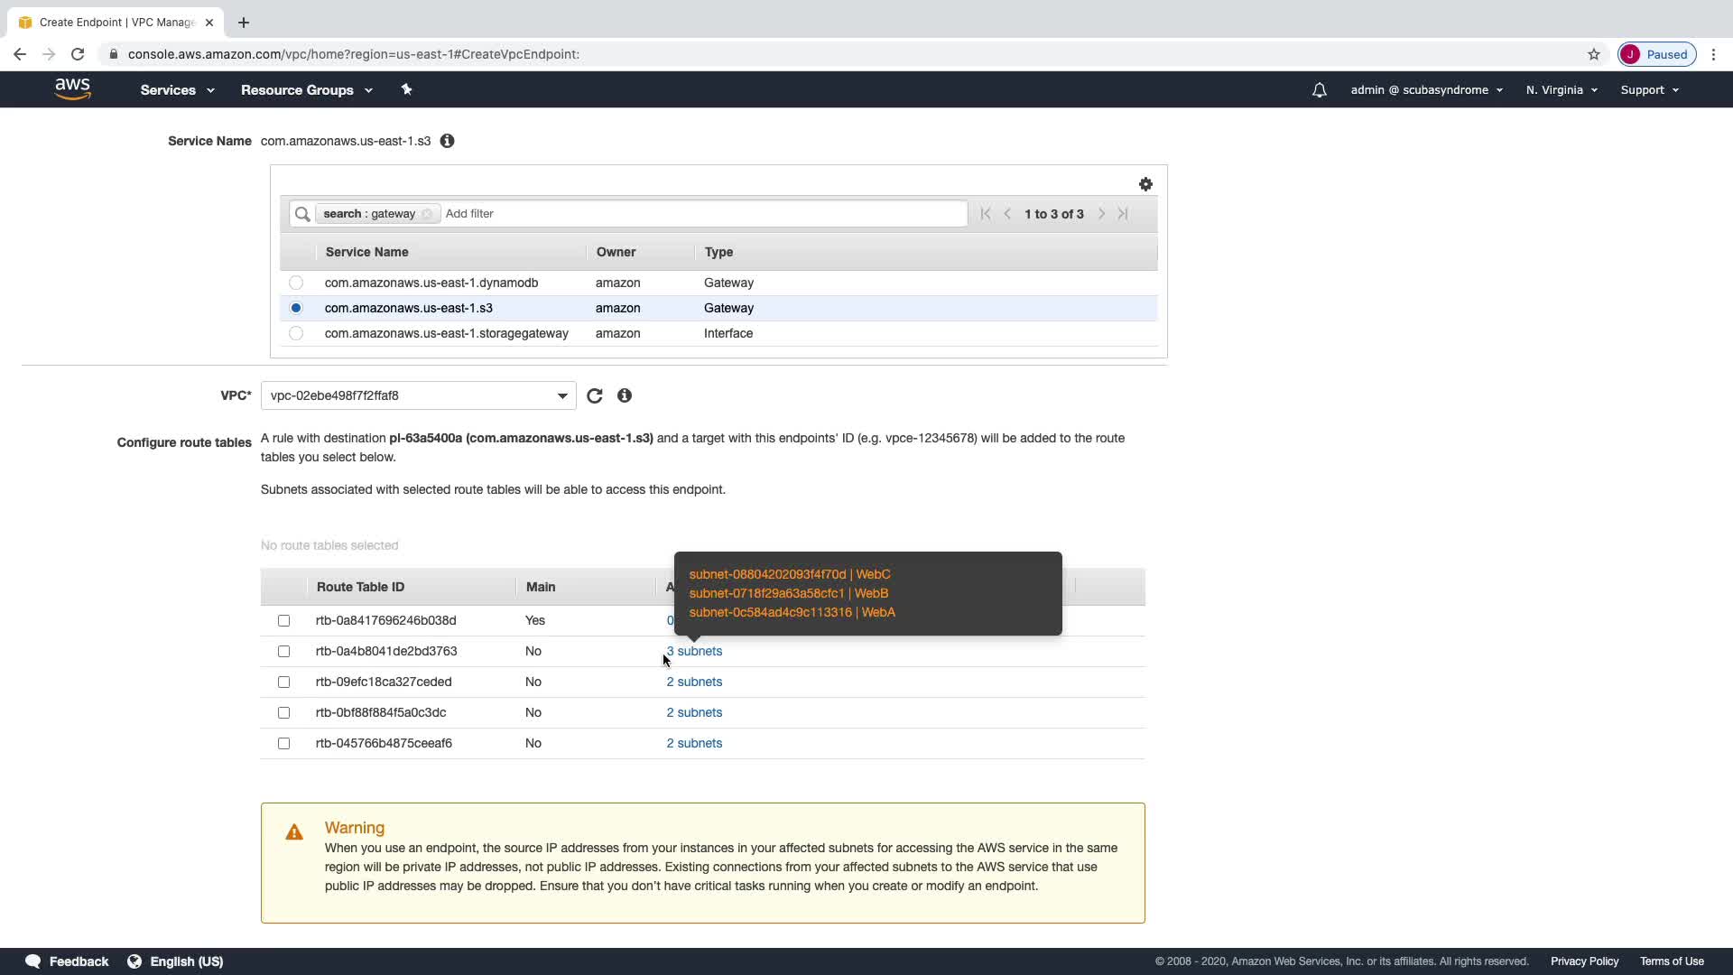The width and height of the screenshot is (1733, 975).
Task: Open the Services menu
Action: 177,90
